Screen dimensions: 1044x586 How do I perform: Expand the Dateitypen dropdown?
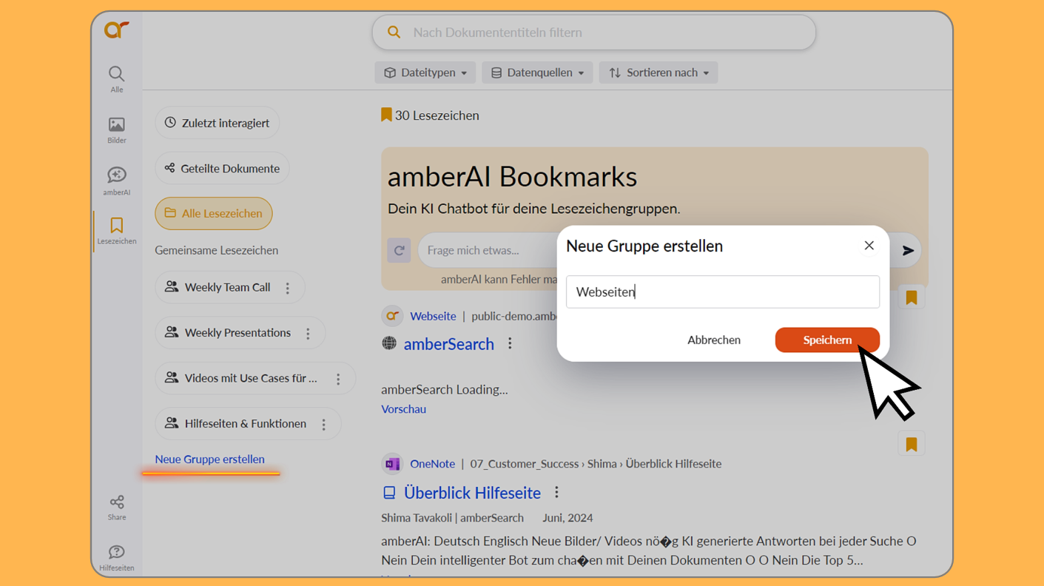point(425,73)
